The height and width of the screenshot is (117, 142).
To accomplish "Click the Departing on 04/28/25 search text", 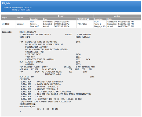I will (x=22, y=8).
